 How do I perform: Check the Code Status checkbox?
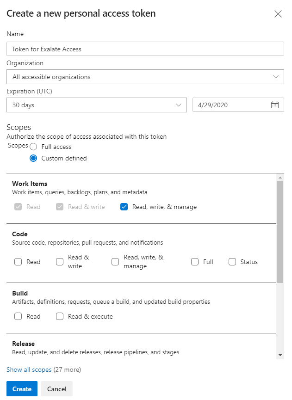tap(232, 262)
